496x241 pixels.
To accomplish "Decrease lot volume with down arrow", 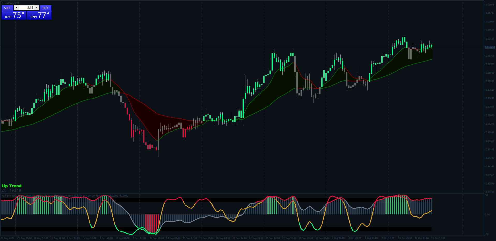I will pos(16,8).
